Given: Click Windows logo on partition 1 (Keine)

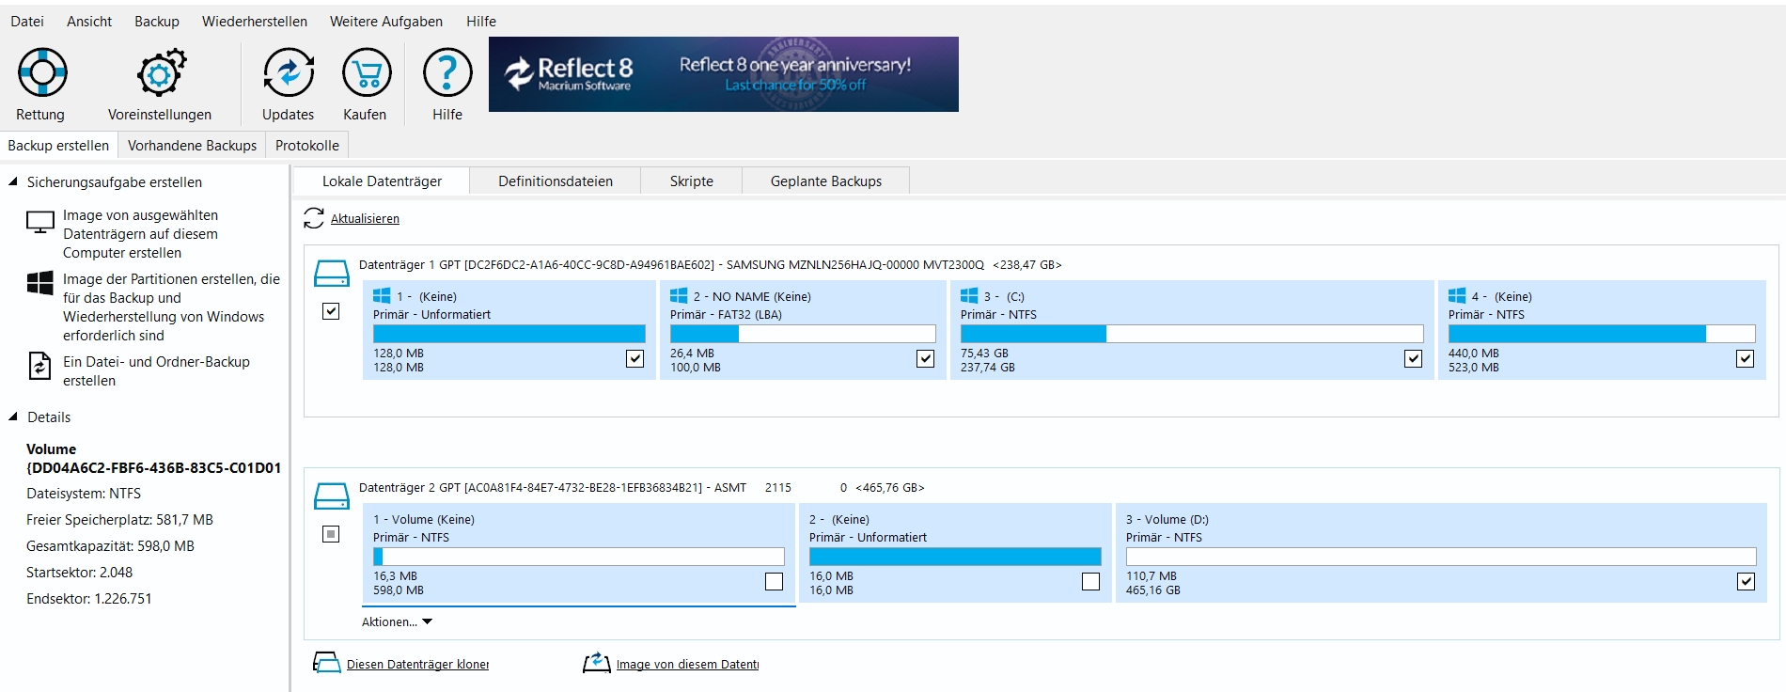Looking at the screenshot, I should coord(382,295).
